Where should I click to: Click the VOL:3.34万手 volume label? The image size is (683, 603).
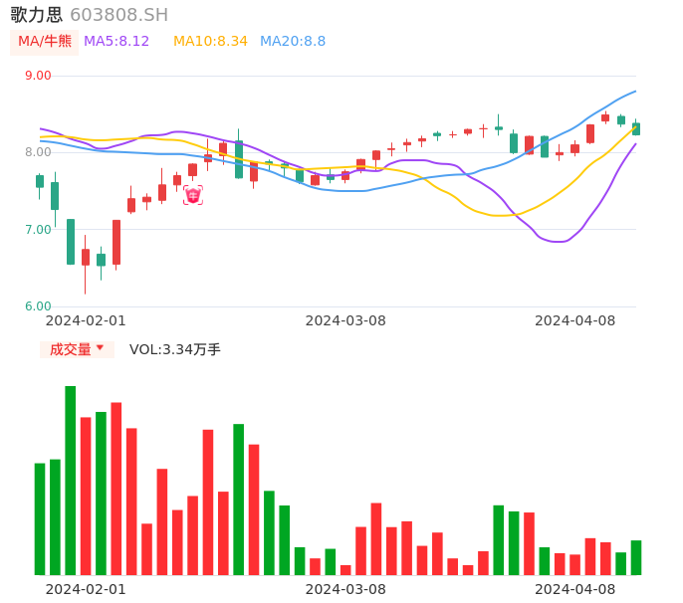[175, 349]
